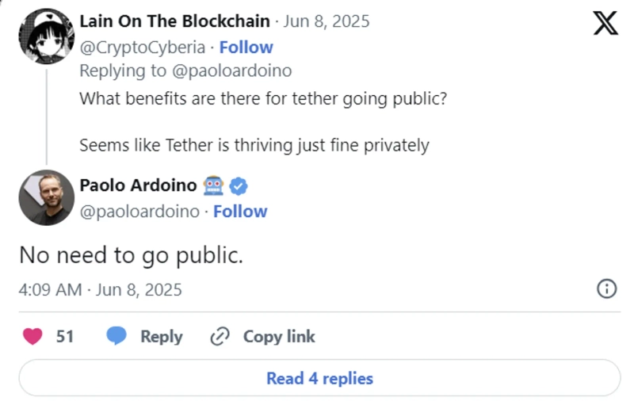
Task: Open the Lain On The Blockchain display name
Action: click(174, 21)
